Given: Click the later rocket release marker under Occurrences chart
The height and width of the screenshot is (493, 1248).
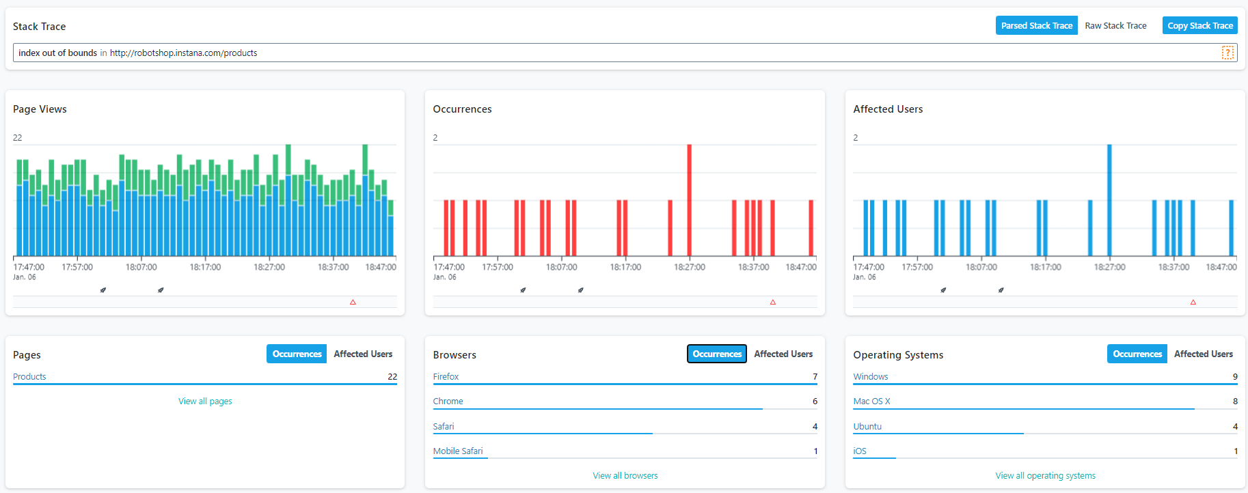Looking at the screenshot, I should pyautogui.click(x=580, y=290).
